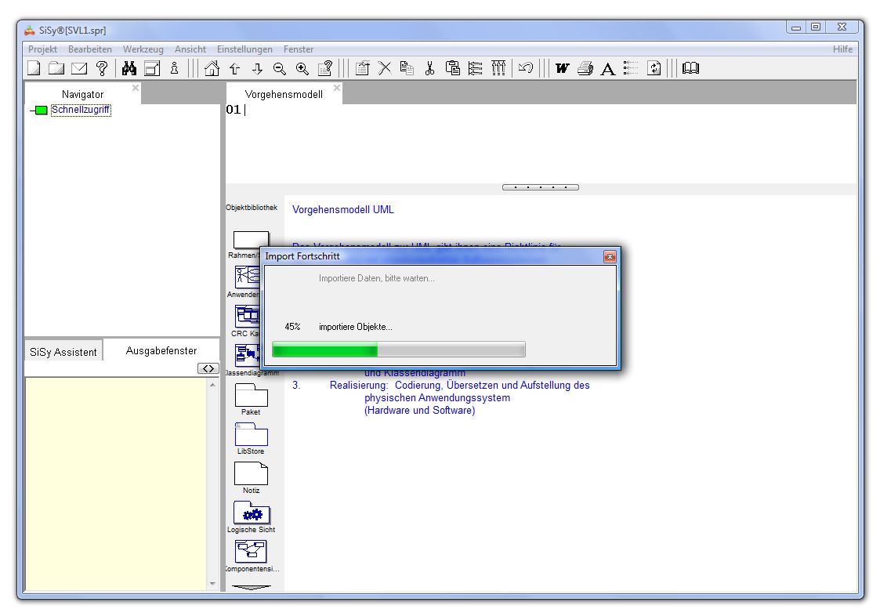The image size is (880, 616).
Task: Expand the object library list downward arrow
Action: coord(251,586)
